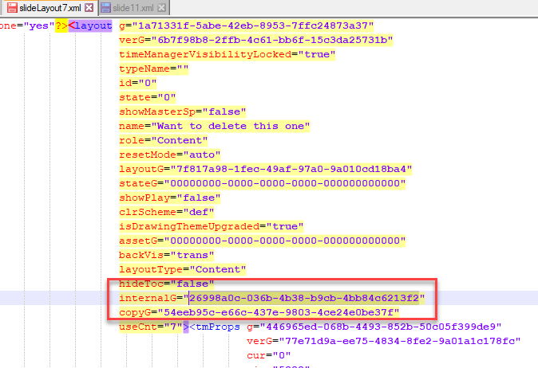This screenshot has height=368, width=538.
Task: Click name="Want to delete this one"
Action: 215,126
